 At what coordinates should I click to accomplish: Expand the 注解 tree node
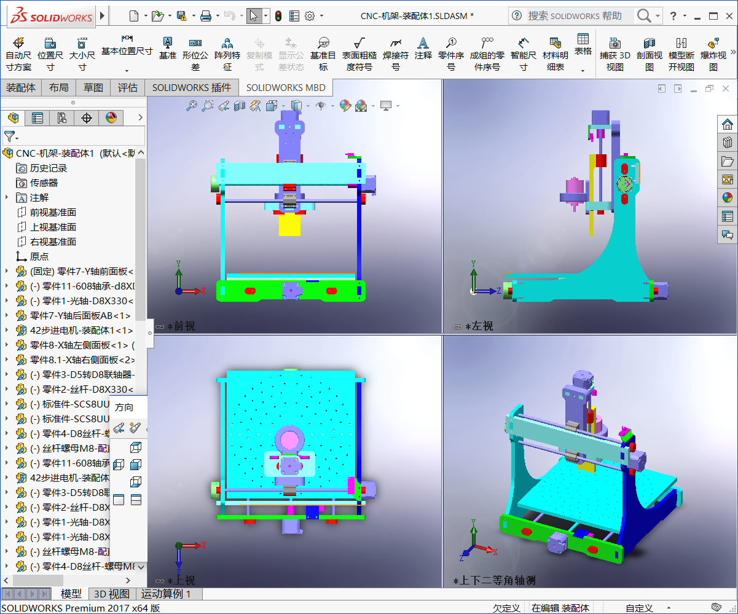coord(7,197)
